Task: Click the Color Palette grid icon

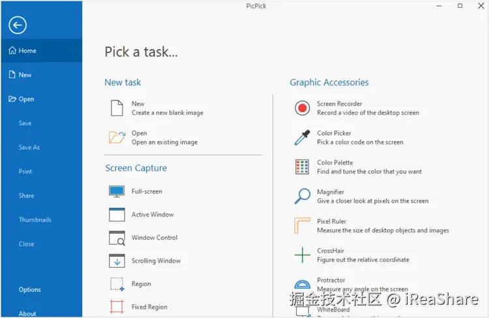Action: point(302,167)
